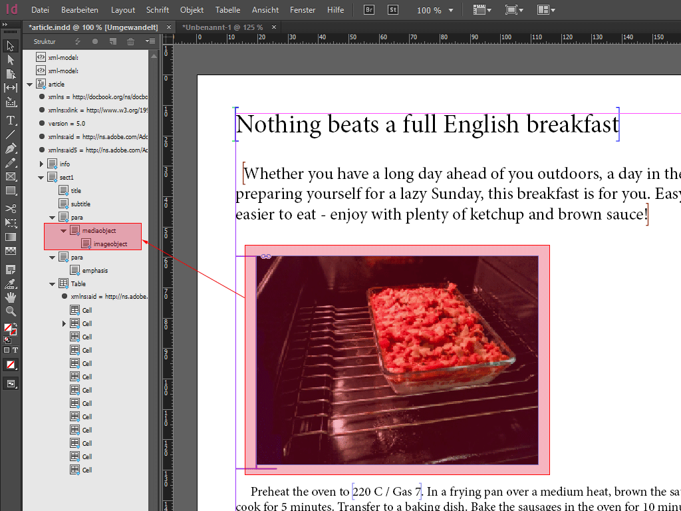Click the Struktur panel scroll up arrow
This screenshot has height=511, width=681.
pos(154,56)
